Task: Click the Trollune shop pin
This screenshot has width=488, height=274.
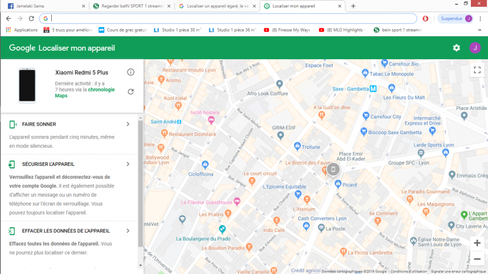Action: [x=297, y=146]
